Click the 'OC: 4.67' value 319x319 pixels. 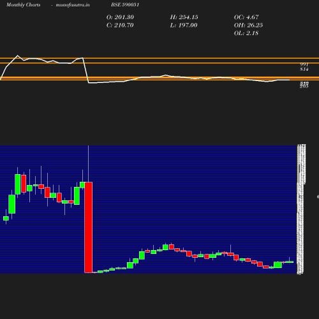246,17
